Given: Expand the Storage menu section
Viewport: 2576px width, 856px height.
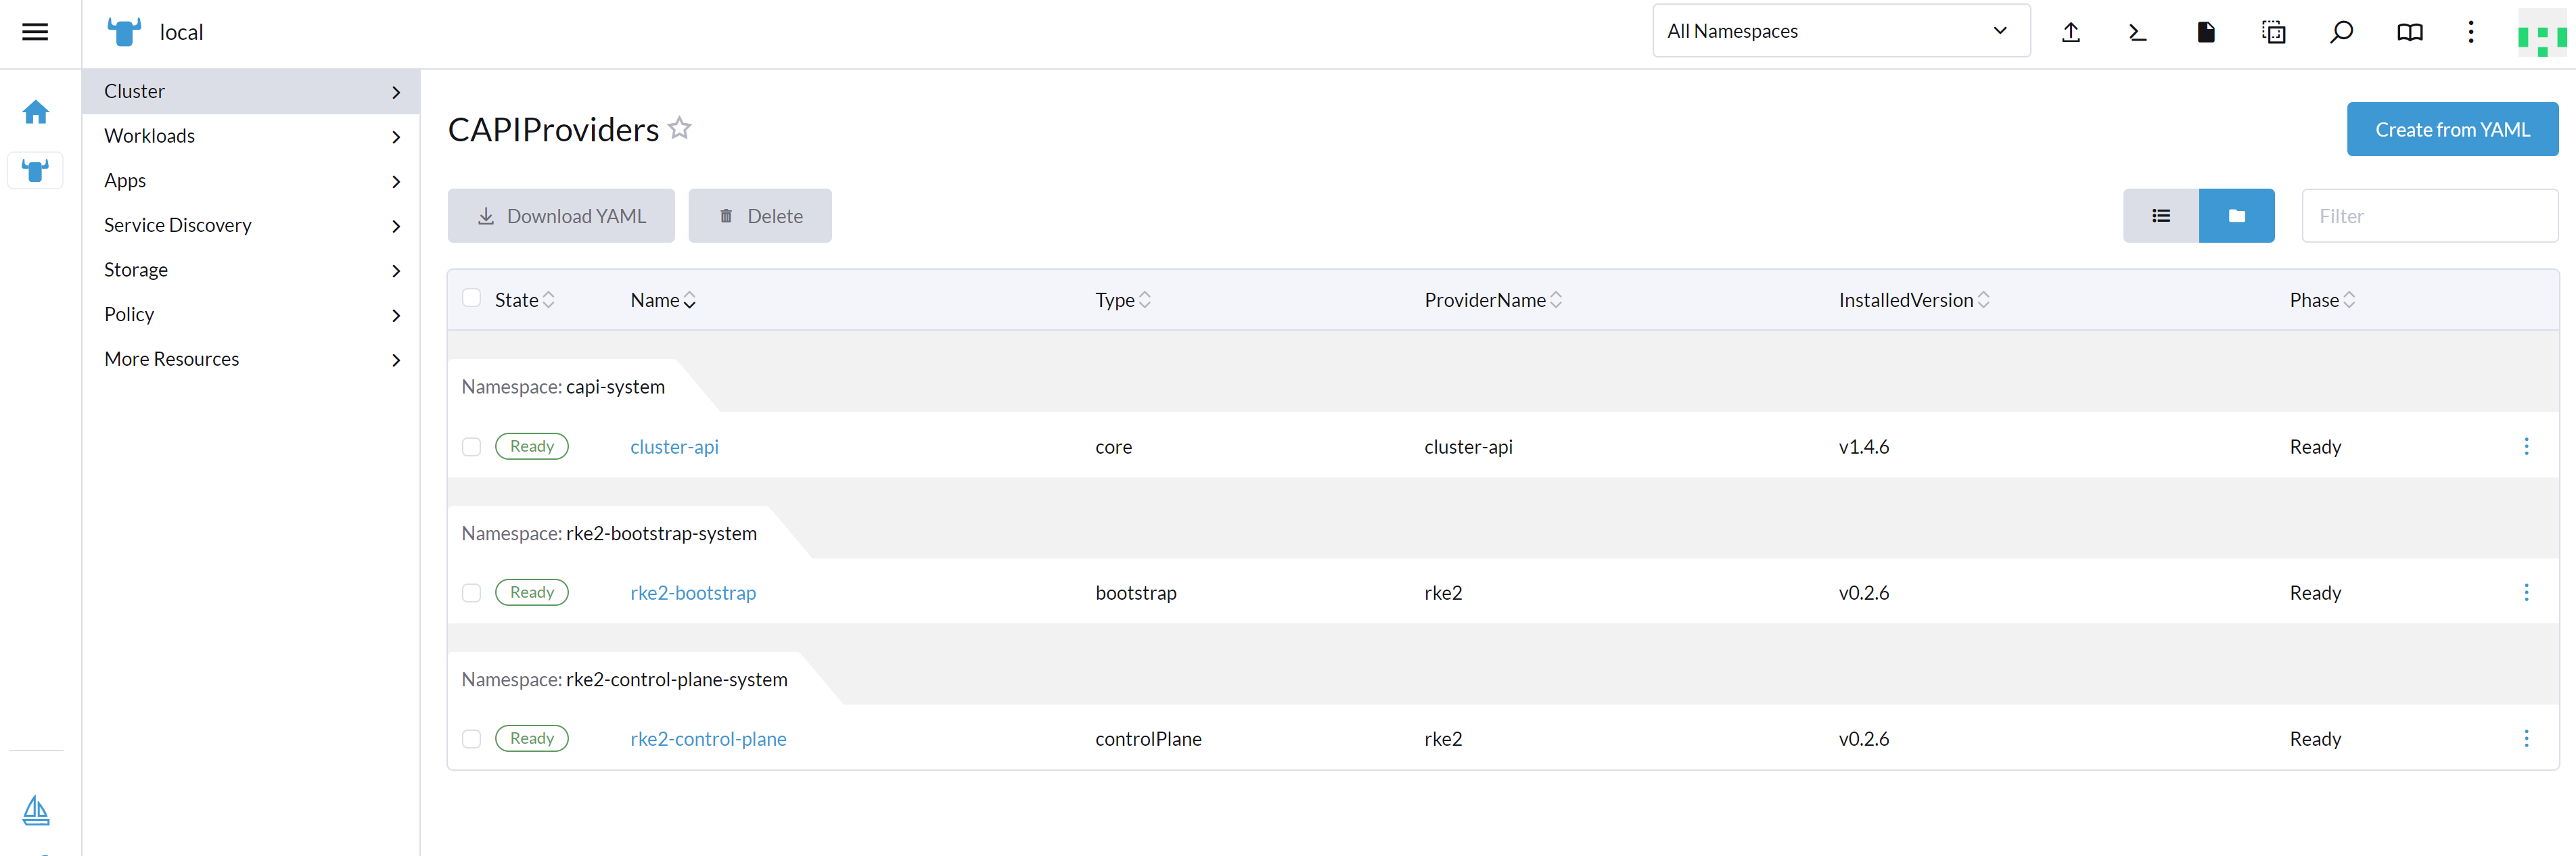Looking at the screenshot, I should point(251,270).
